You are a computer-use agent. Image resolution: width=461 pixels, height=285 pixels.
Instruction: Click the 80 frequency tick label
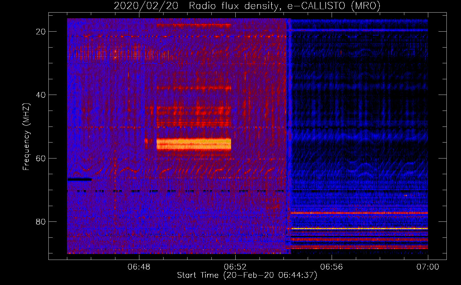point(41,222)
